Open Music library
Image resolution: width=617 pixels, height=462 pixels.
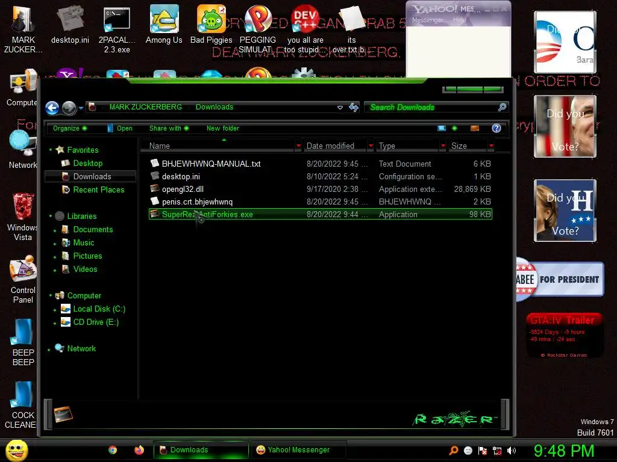tap(83, 243)
